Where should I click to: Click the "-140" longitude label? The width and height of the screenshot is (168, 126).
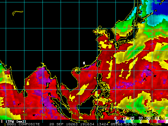click(x=133, y=115)
